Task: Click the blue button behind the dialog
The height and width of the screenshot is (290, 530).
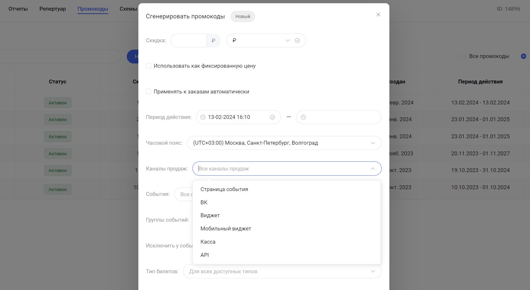Action: (133, 56)
